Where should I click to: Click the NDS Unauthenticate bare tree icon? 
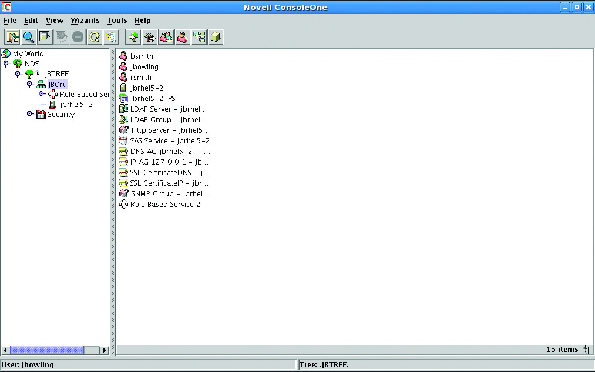150,37
